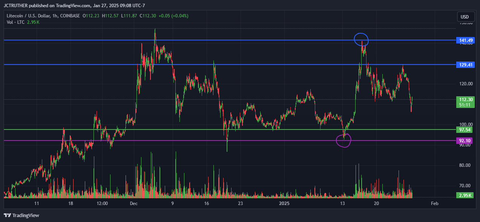
Task: Click the JCTRUTHER published header text
Action: 74,5
